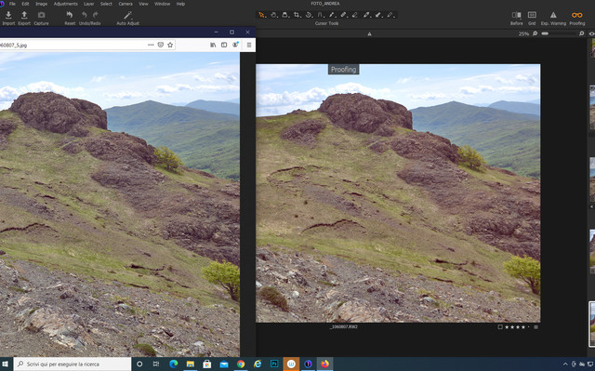Image resolution: width=595 pixels, height=371 pixels.
Task: Click the Export icon in the toolbar
Action: click(x=24, y=15)
